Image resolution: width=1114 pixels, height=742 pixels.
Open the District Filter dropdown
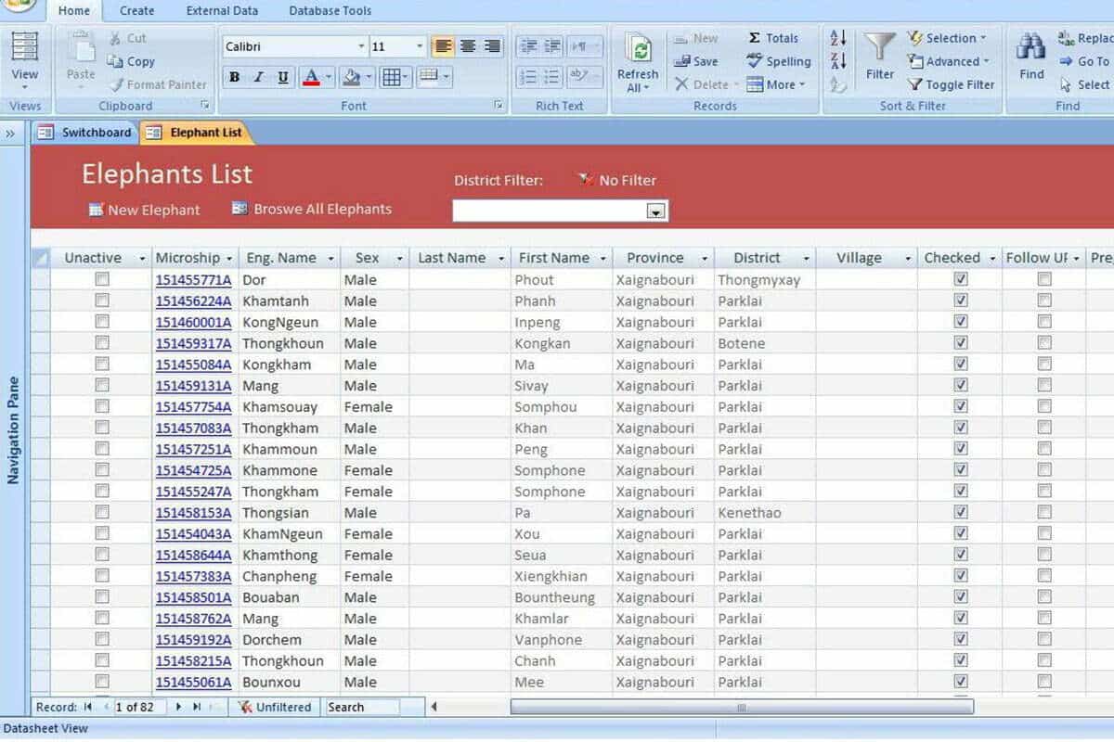pos(656,211)
